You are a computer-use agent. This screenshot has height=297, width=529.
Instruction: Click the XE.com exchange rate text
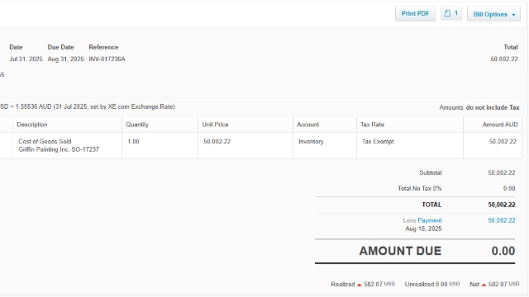pyautogui.click(x=88, y=106)
